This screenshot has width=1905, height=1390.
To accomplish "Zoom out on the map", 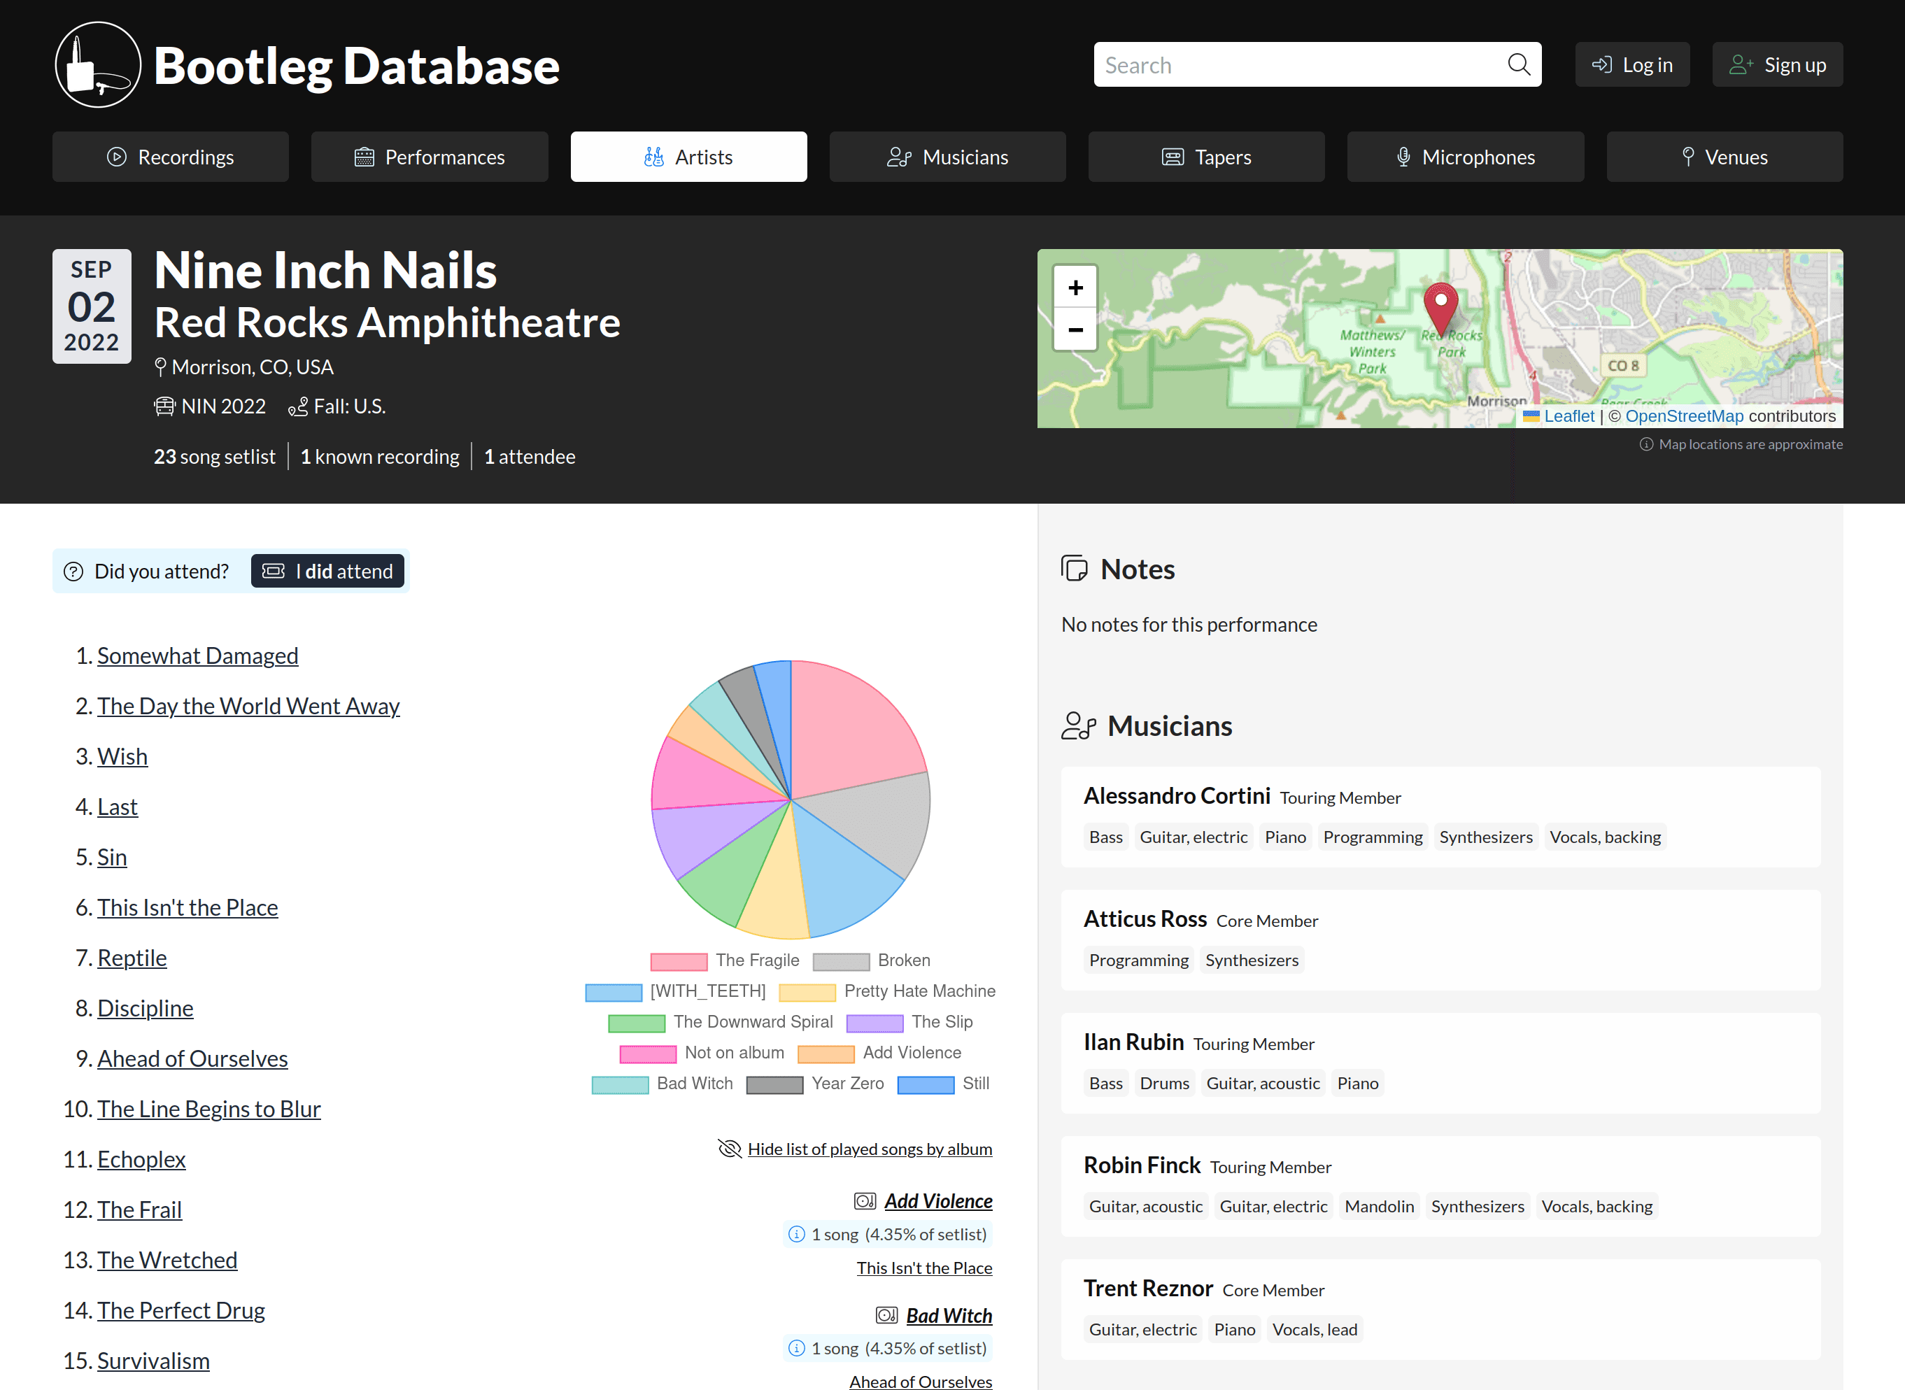I will [1075, 329].
